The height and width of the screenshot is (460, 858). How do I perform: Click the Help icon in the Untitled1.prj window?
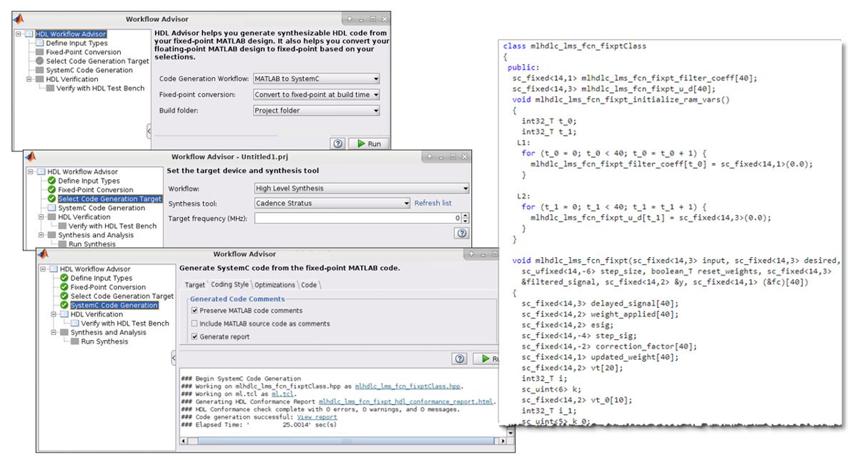pos(463,231)
